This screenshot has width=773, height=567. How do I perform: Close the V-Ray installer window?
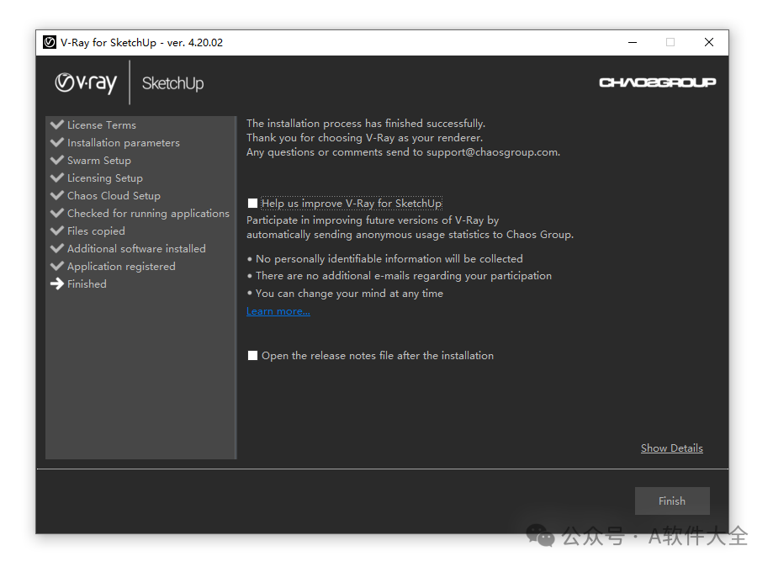pyautogui.click(x=709, y=42)
